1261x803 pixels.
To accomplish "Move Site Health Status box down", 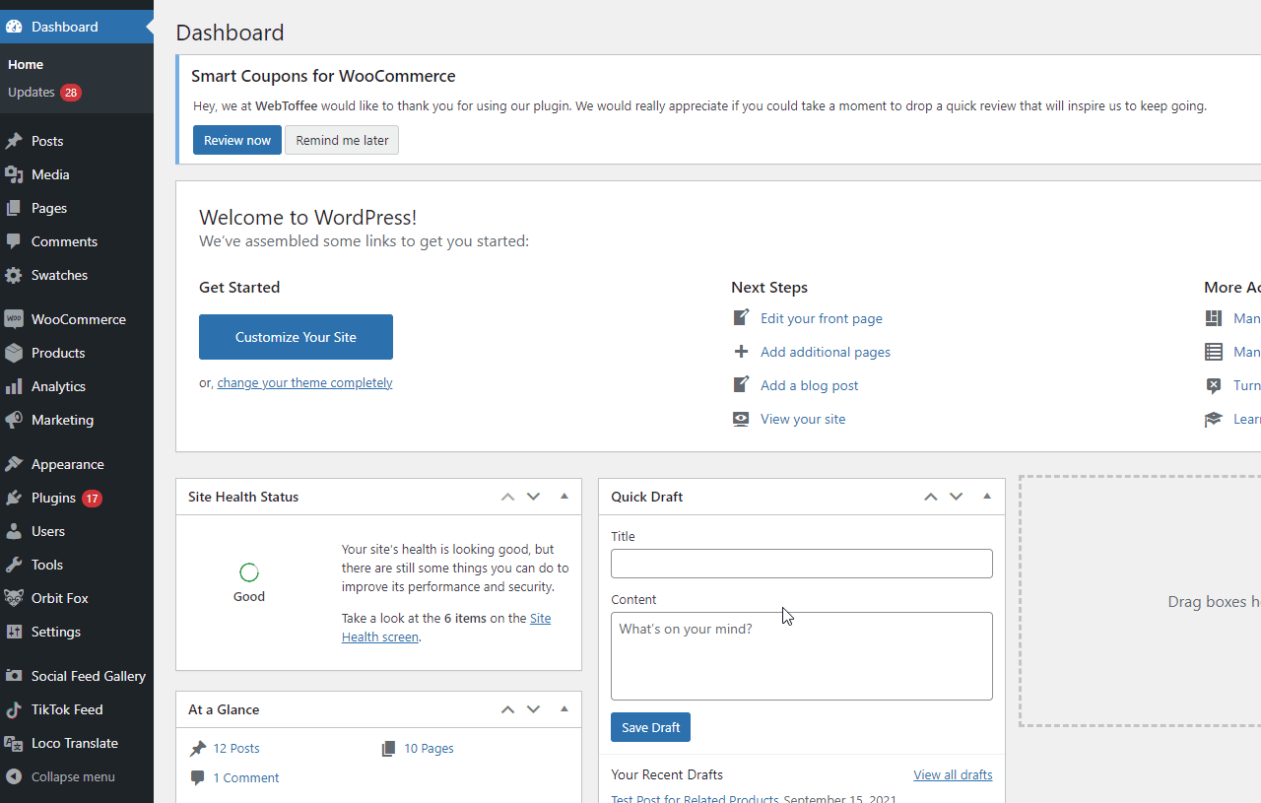I will click(x=533, y=497).
